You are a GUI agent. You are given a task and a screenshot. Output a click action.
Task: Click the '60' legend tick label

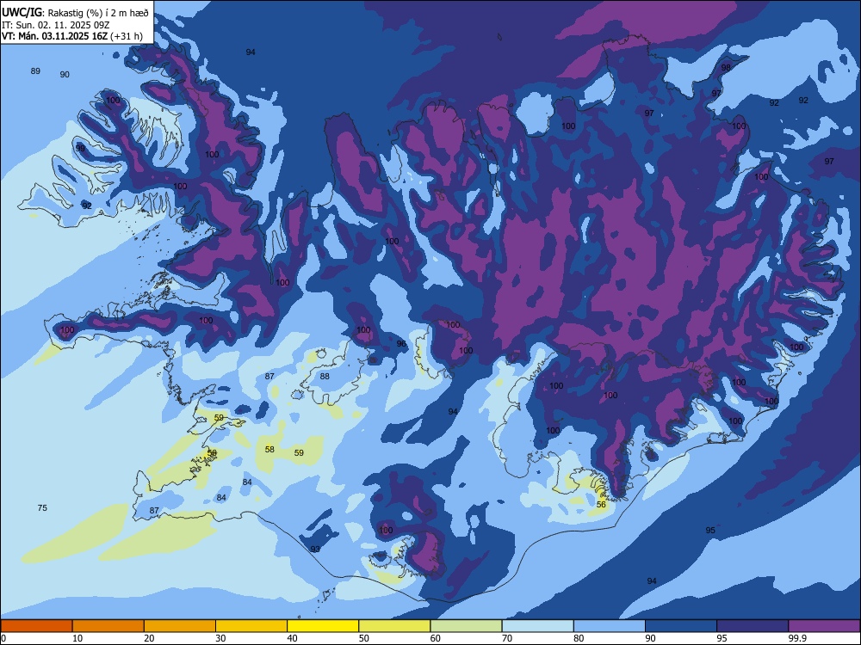[436, 638]
